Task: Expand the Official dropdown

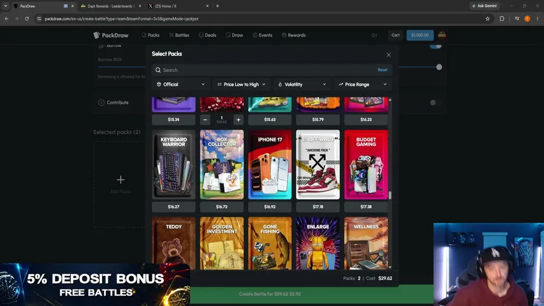Action: (x=180, y=84)
